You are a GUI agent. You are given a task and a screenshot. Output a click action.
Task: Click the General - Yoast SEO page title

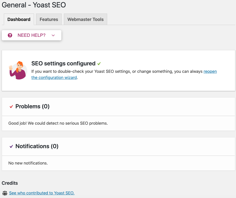(34, 5)
